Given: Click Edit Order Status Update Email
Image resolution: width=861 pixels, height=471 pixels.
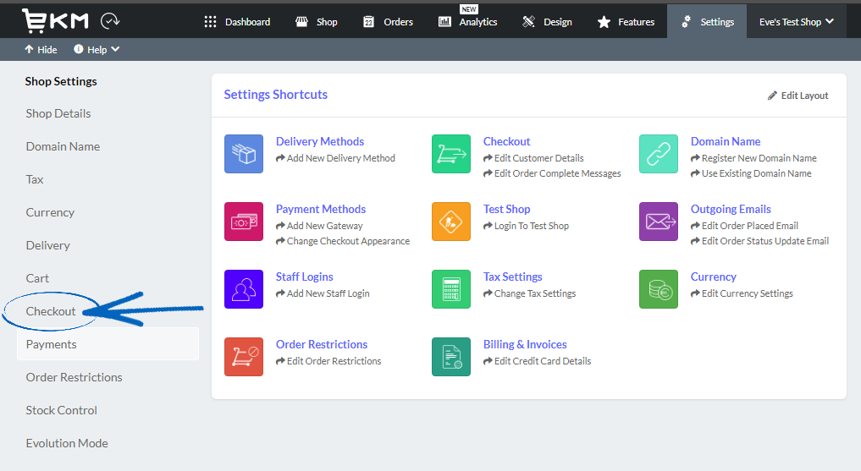Looking at the screenshot, I should click(x=760, y=241).
